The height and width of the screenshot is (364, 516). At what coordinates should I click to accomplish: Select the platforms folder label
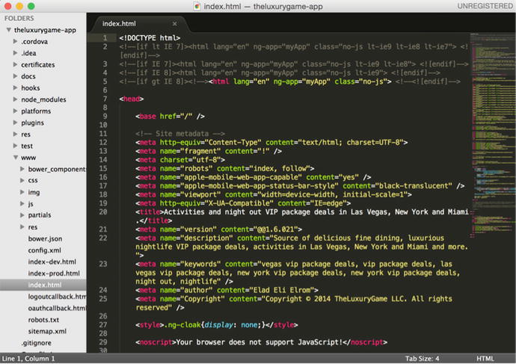click(36, 111)
